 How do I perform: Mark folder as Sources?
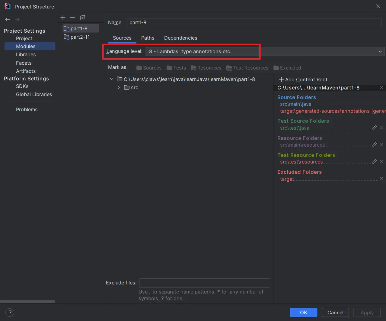tap(149, 68)
